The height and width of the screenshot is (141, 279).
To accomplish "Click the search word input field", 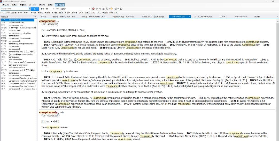I will point(15,9).
